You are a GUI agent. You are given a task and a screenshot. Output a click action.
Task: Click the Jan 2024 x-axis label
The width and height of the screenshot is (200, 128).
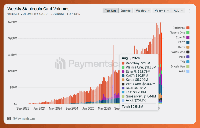[39, 108]
